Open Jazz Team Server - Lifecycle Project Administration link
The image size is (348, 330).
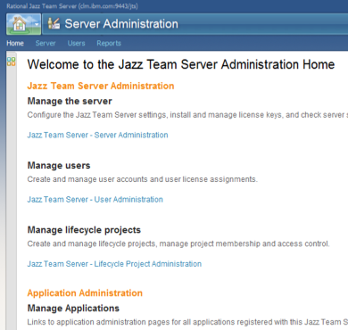coord(114,264)
